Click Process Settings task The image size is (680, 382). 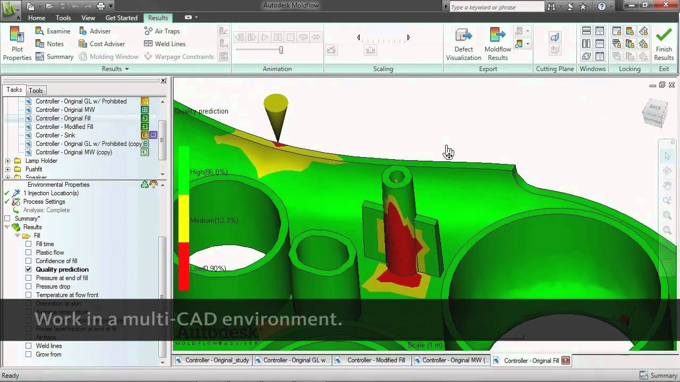pyautogui.click(x=44, y=202)
